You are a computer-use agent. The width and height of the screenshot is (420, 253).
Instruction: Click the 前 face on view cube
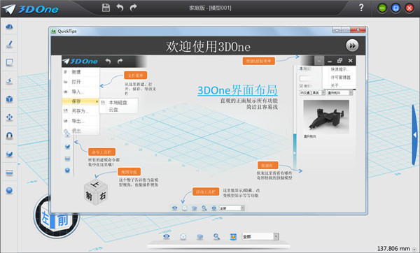63,221
